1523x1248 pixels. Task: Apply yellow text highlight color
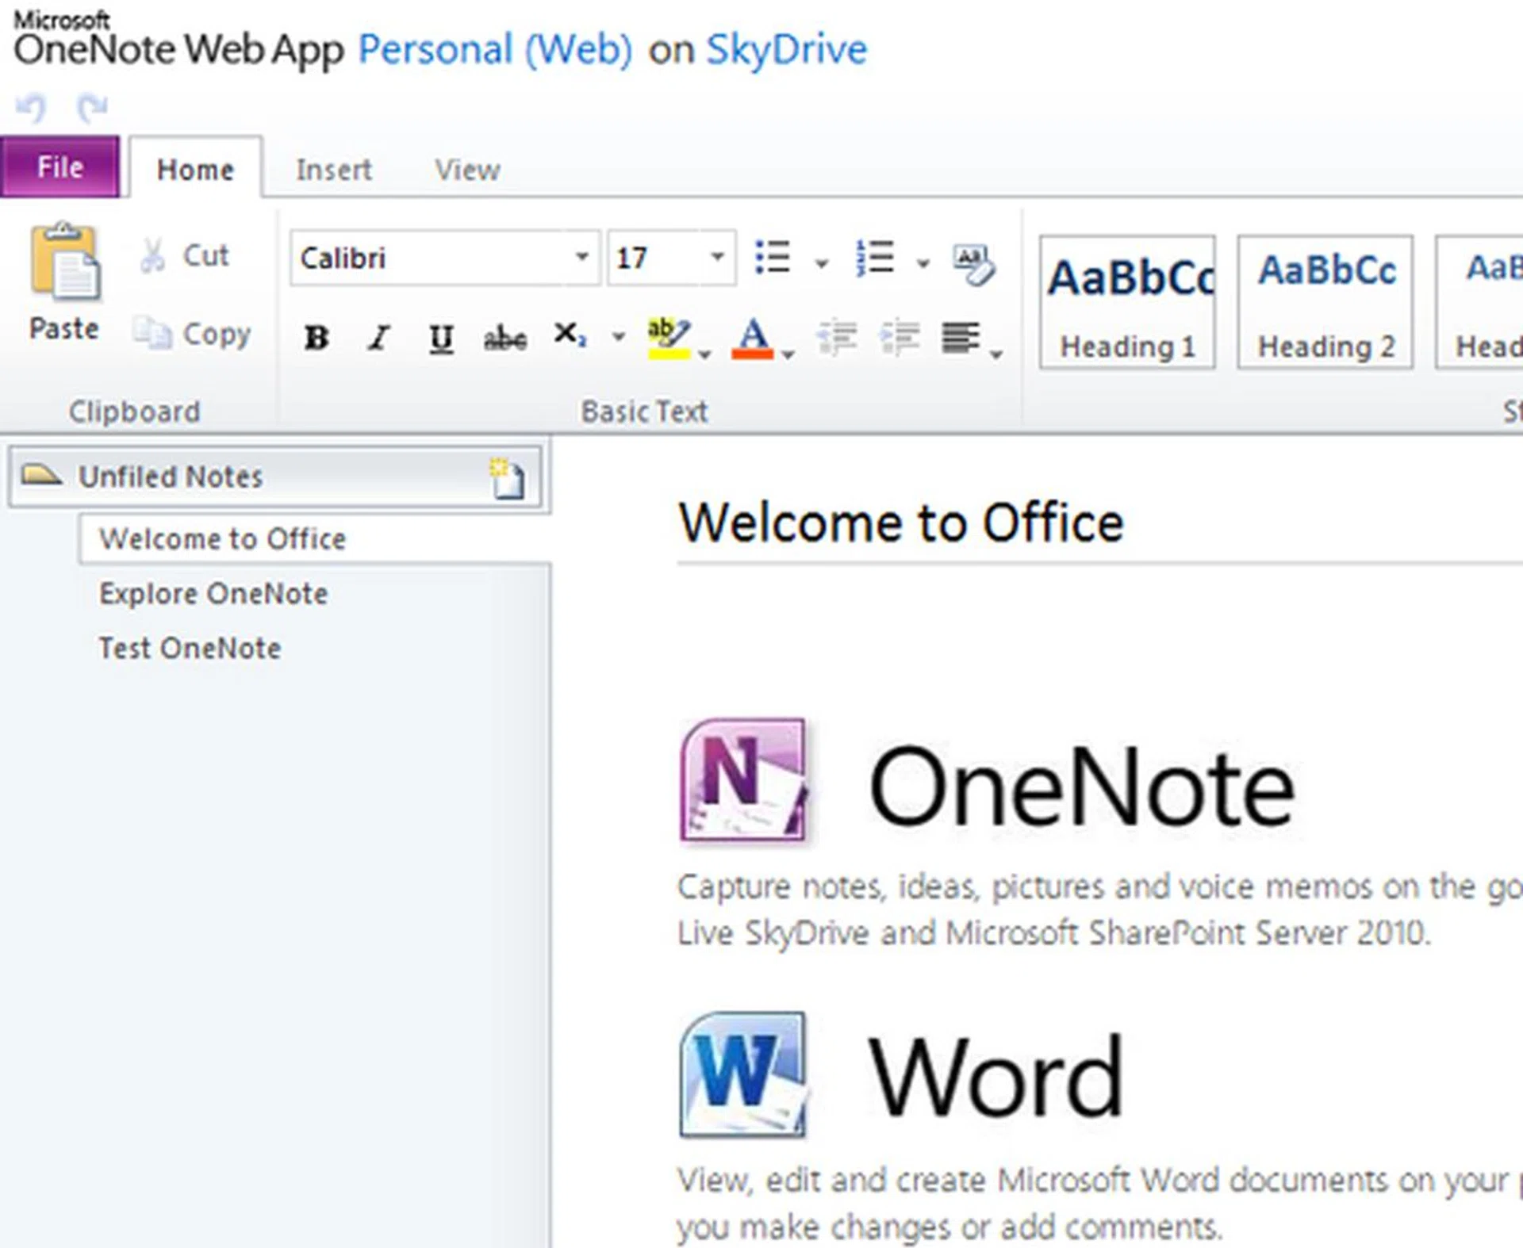[668, 338]
